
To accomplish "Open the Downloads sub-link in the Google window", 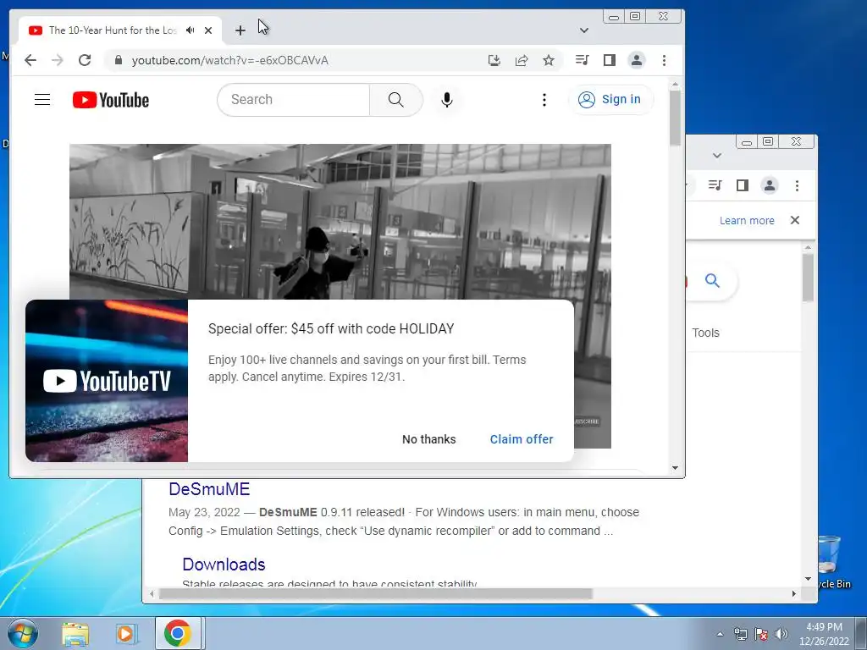I will click(x=224, y=565).
